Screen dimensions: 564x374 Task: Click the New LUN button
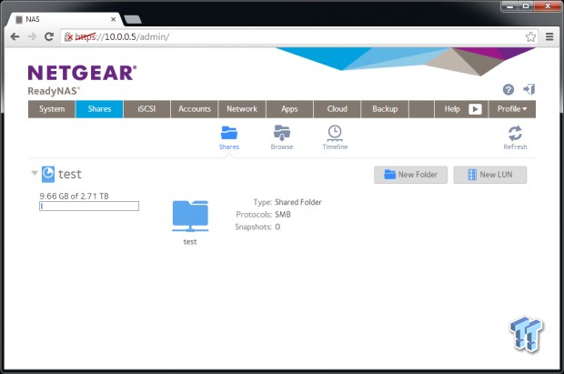[x=490, y=175]
